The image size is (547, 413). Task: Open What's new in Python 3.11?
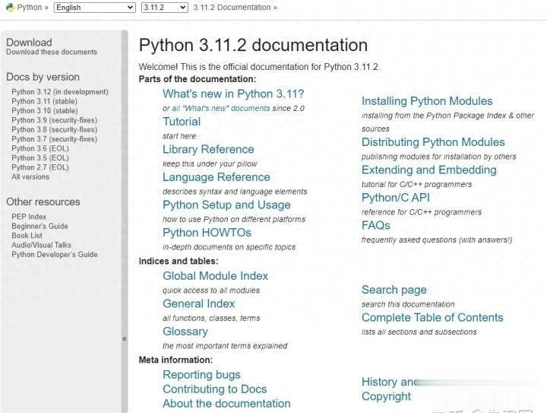(x=232, y=94)
